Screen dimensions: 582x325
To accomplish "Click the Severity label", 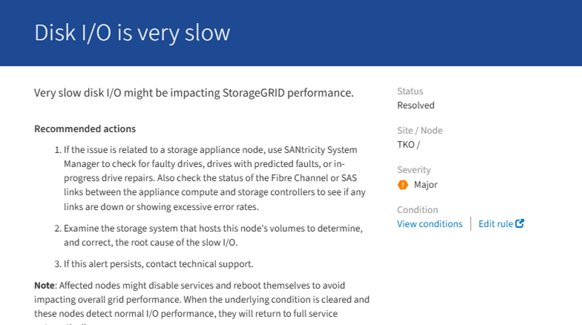I will [x=413, y=170].
